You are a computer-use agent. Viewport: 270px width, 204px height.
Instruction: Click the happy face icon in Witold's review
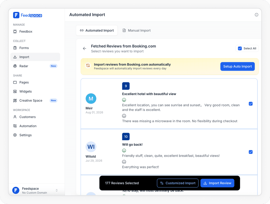[x=124, y=150]
